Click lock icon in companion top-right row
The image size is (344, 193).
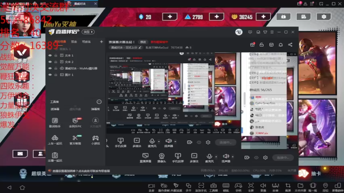[261, 45]
